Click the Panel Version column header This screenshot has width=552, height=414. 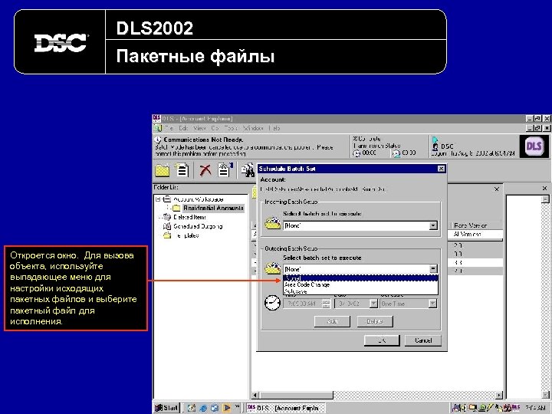tap(476, 225)
